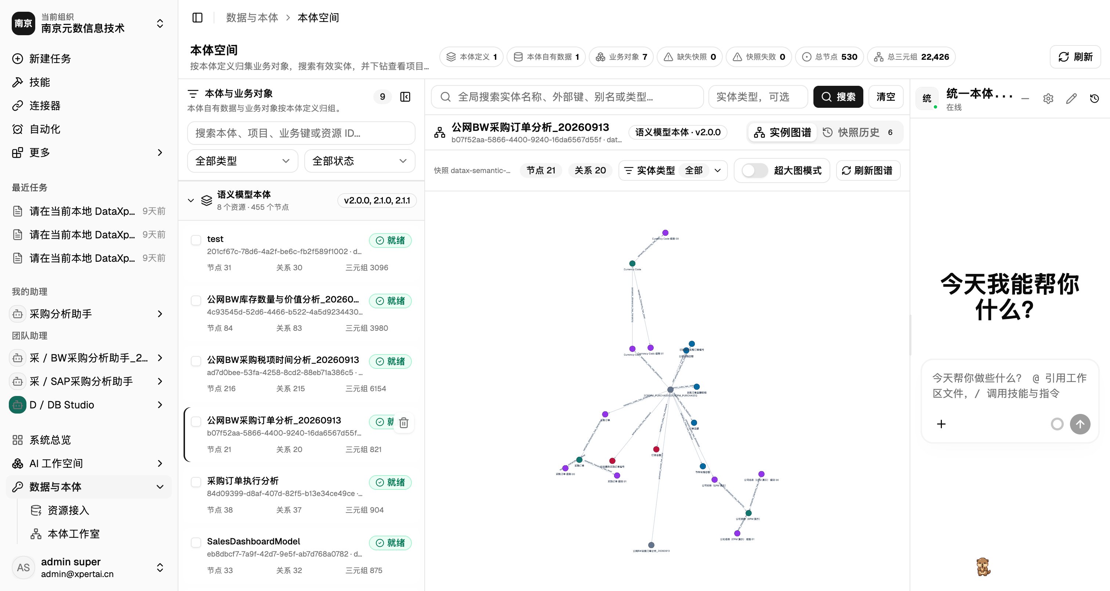
Task: Click the gray central node in graph
Action: (x=671, y=390)
